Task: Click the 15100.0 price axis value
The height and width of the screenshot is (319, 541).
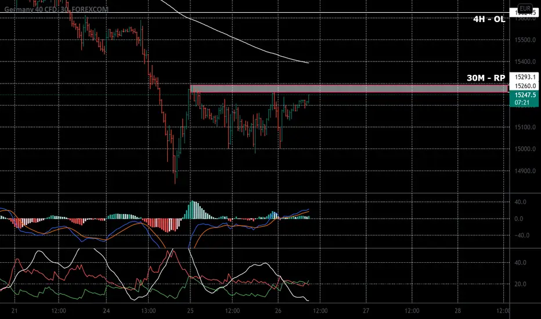Action: 525,127
